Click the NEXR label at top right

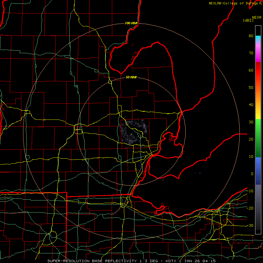pos(257,18)
